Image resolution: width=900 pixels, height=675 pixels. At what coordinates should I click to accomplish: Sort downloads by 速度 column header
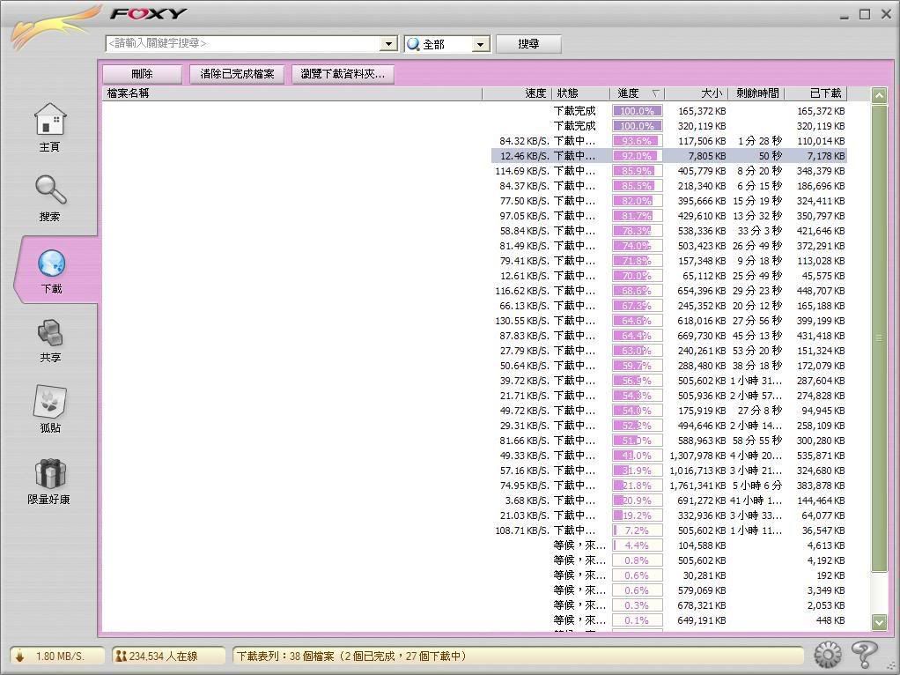click(535, 93)
